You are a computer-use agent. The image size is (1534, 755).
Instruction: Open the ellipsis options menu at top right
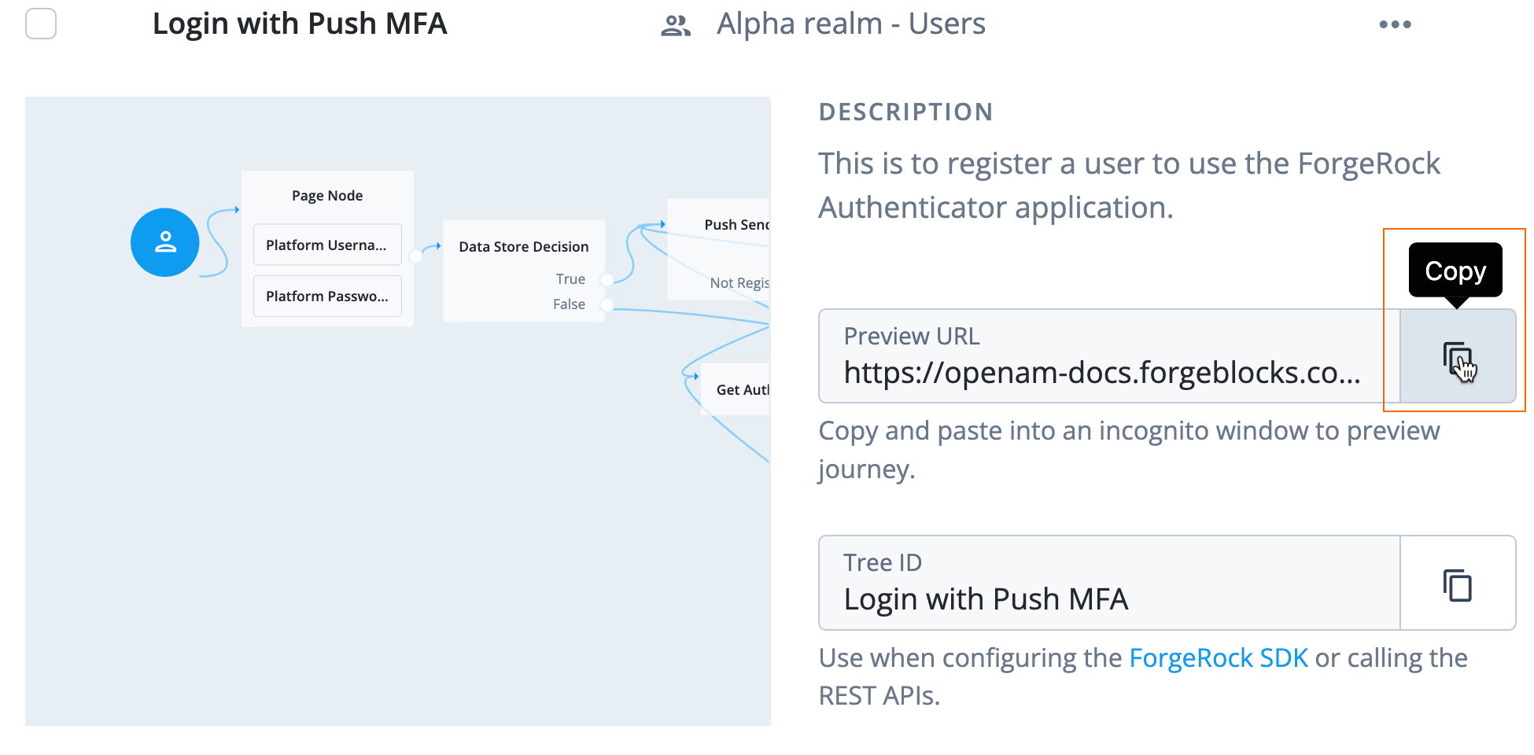point(1396,24)
